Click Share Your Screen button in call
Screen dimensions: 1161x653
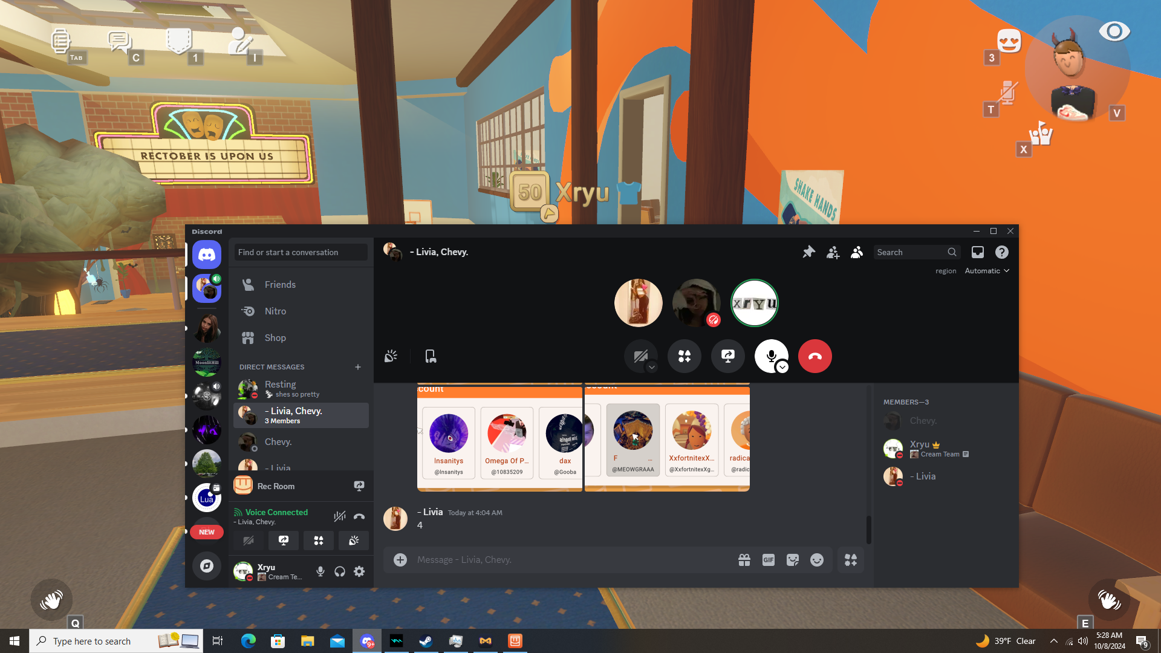pos(727,356)
